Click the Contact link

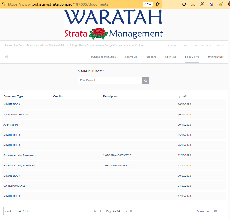point(173,46)
